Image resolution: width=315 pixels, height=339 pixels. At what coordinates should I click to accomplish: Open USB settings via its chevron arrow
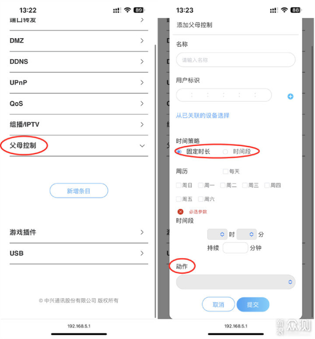142,253
